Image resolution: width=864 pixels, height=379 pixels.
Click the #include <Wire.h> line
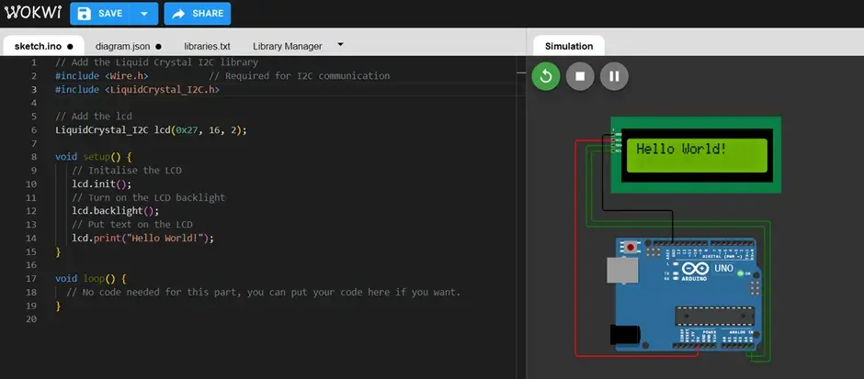101,76
